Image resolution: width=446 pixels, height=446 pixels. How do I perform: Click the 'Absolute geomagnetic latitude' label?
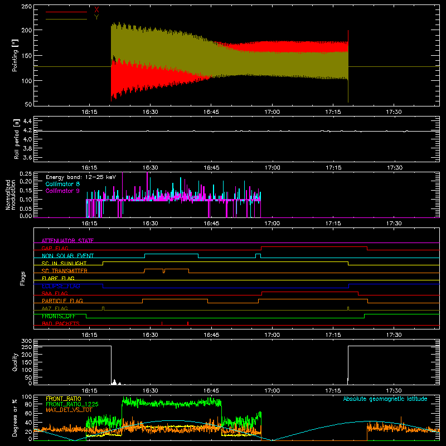[x=385, y=399]
